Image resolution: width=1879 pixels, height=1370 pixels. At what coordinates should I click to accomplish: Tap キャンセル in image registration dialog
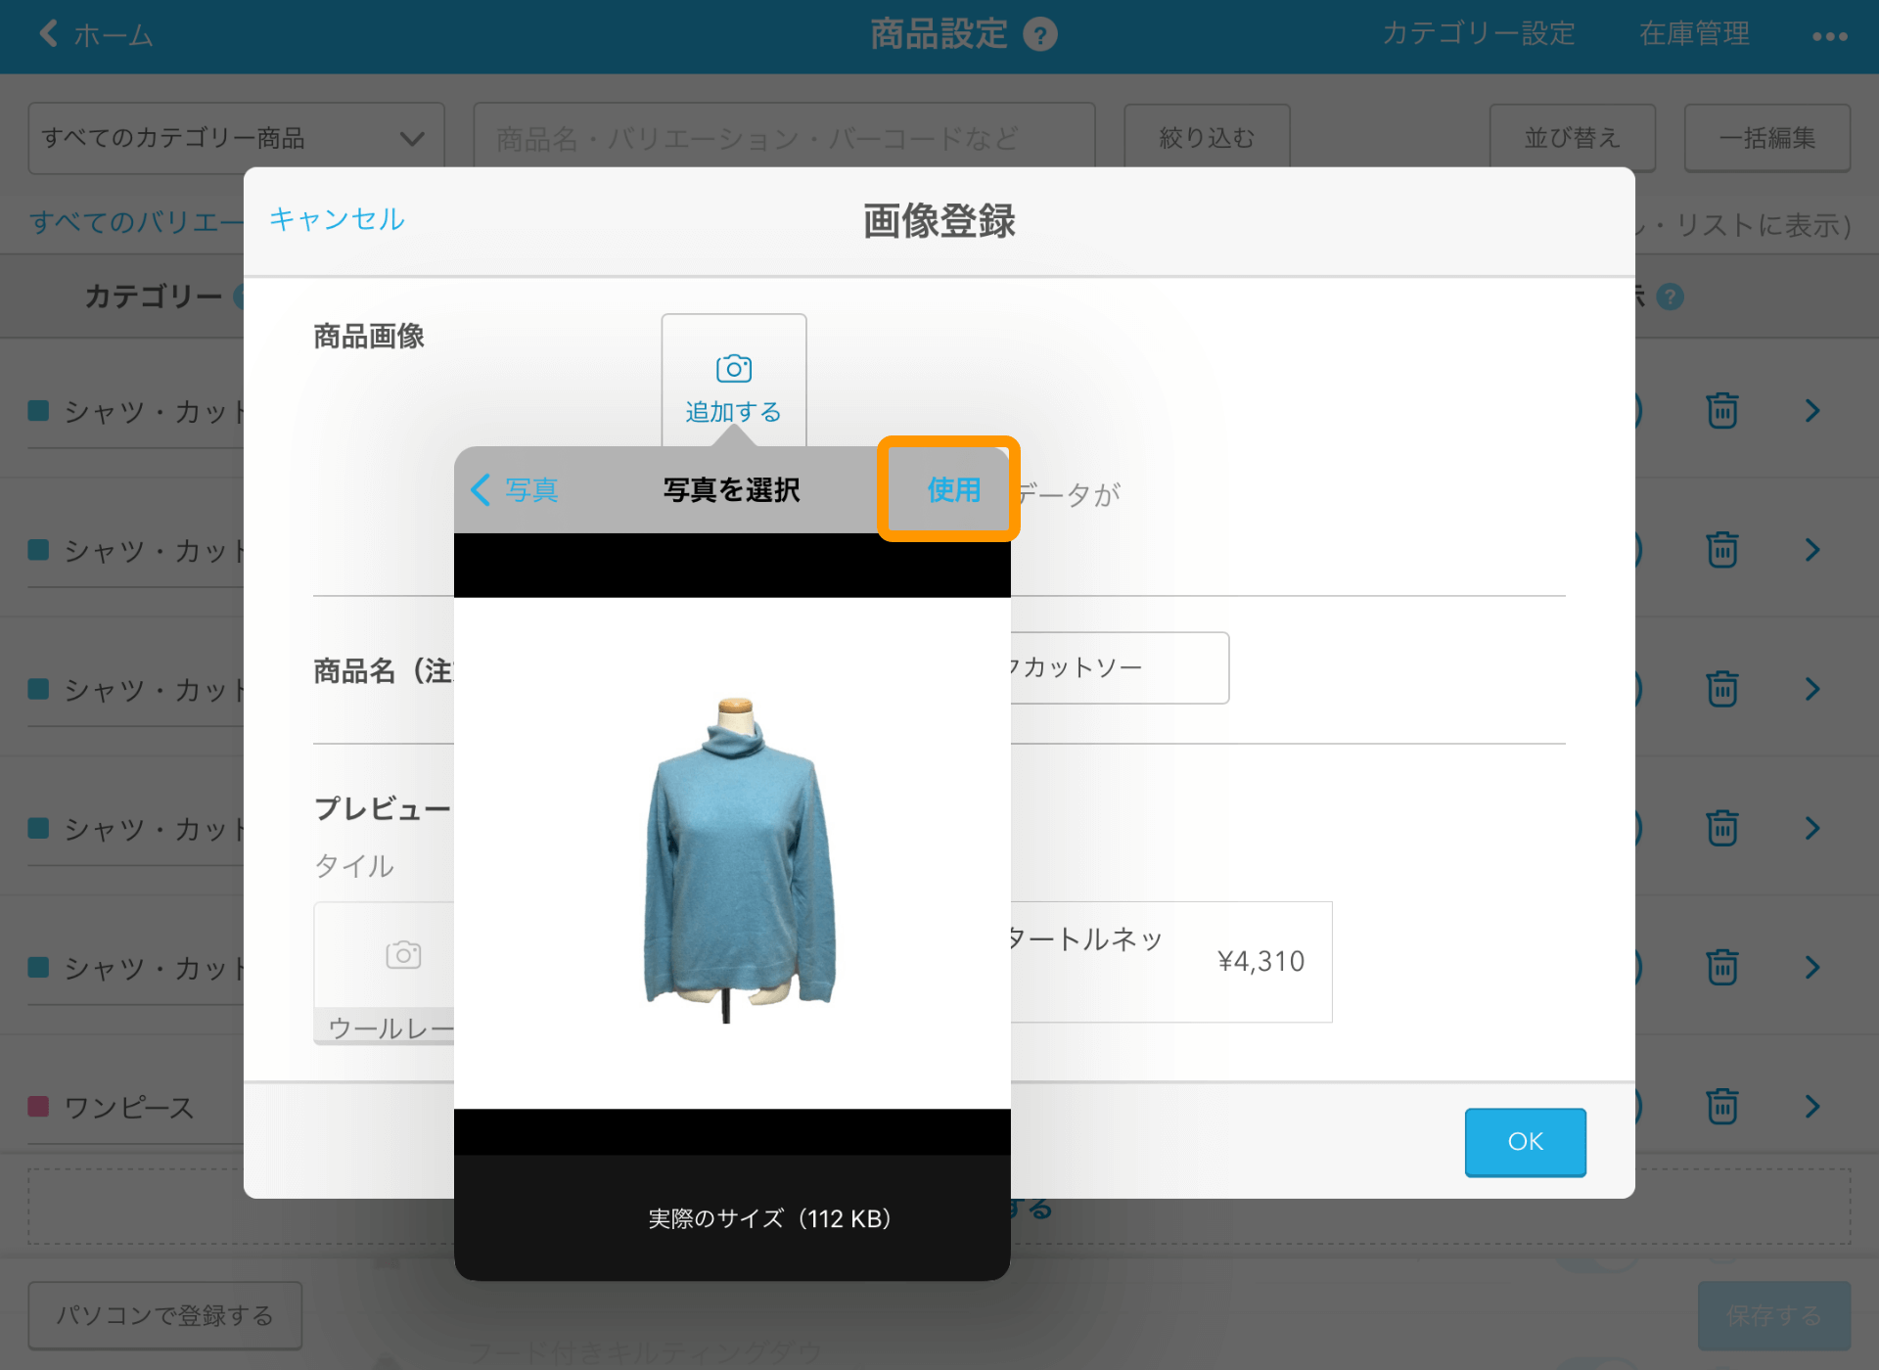(x=337, y=219)
